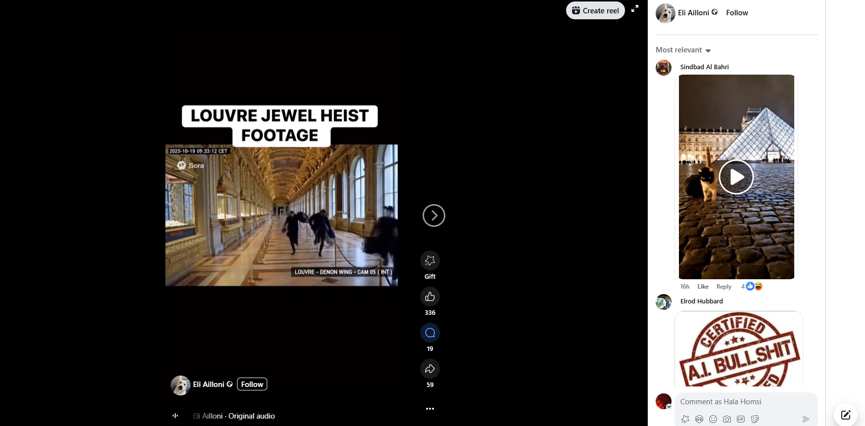Open the commenting profile switcher arrow
The image size is (865, 426).
click(669, 407)
